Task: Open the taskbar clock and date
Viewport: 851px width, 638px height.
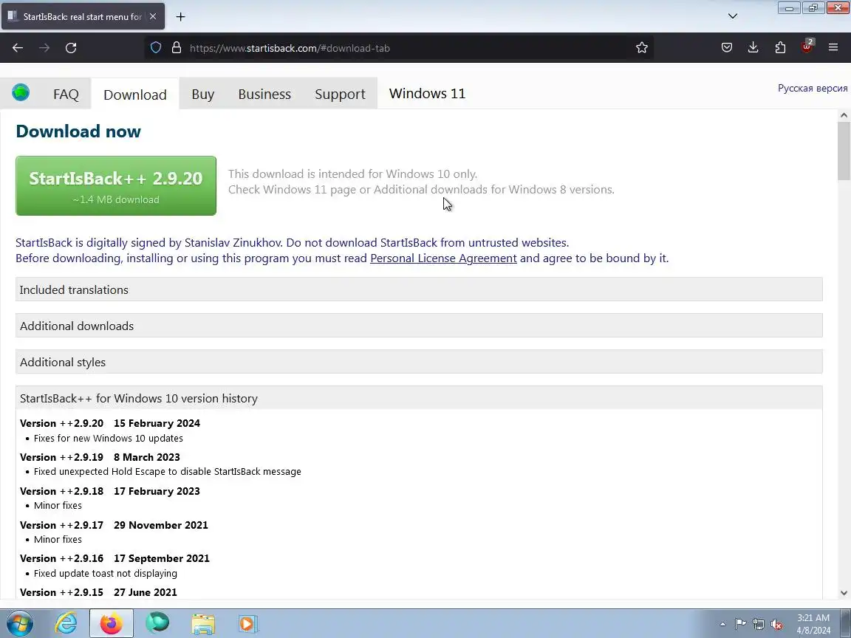Action: [x=813, y=624]
